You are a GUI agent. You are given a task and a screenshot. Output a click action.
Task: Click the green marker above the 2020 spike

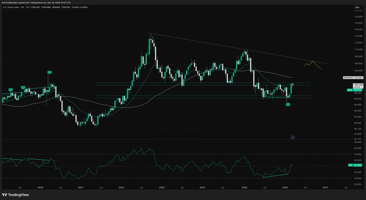click(x=49, y=72)
